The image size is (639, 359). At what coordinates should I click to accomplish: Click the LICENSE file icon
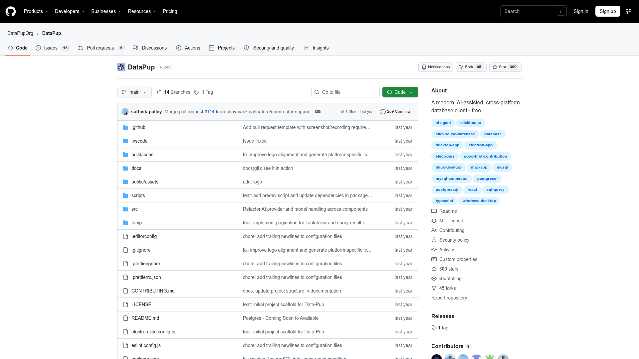click(125, 304)
